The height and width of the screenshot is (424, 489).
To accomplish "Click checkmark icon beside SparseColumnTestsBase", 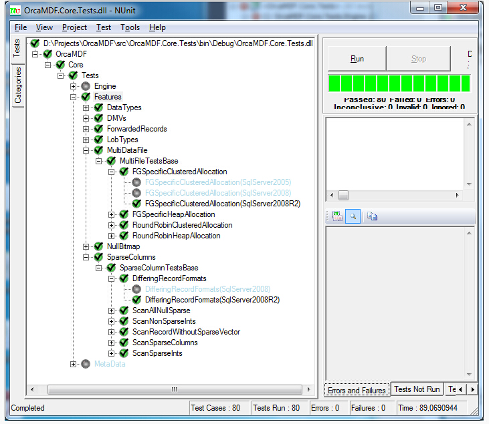I will [111, 268].
